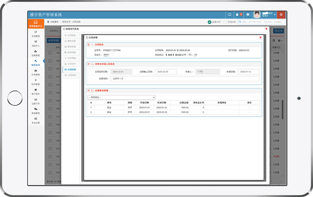The width and height of the screenshot is (313, 197).
Task: Tick the checkbox for row 141
Action: tap(50, 69)
